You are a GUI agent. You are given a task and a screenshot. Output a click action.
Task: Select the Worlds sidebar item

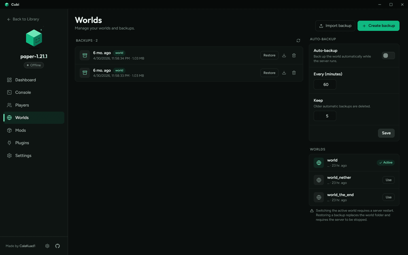click(34, 118)
